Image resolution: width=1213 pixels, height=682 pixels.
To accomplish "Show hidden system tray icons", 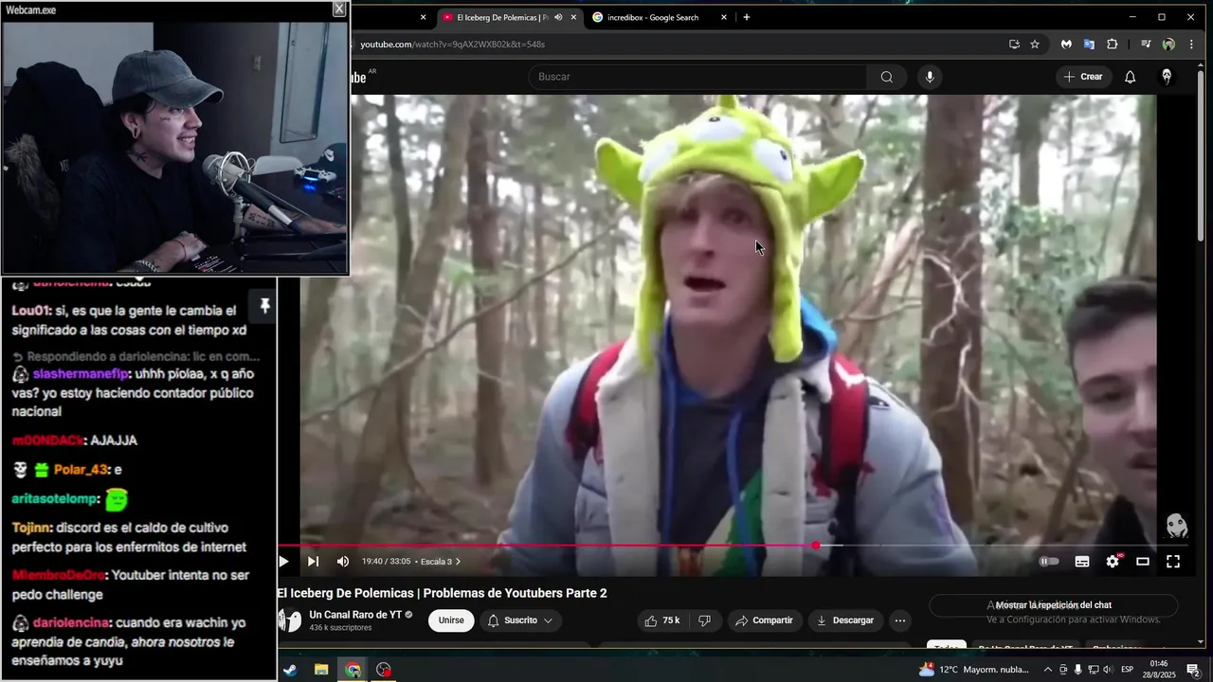I will [x=1047, y=670].
